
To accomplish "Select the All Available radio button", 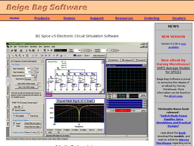I will click(x=14, y=116).
